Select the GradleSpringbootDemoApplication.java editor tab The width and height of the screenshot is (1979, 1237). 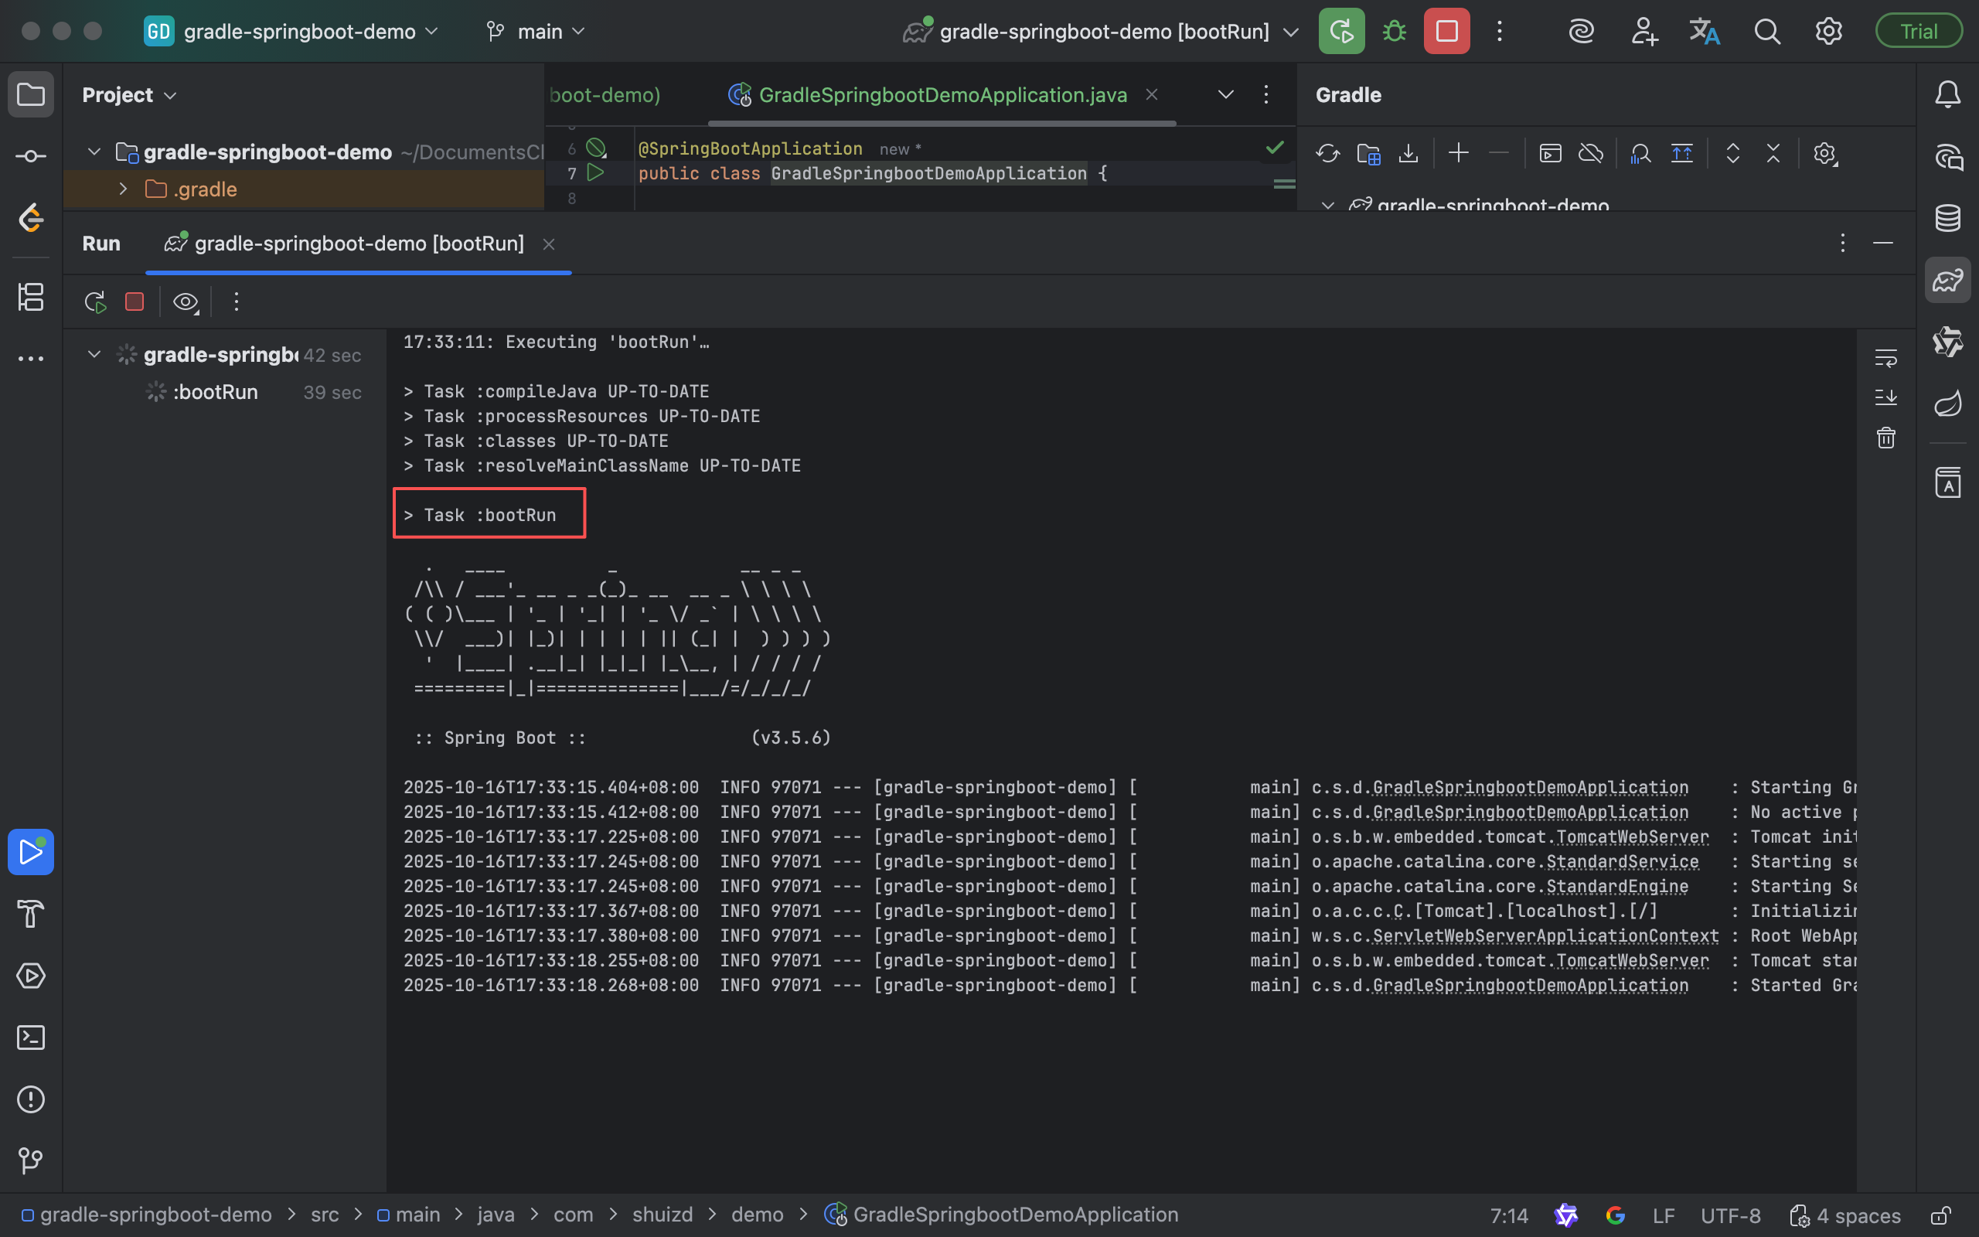942,95
